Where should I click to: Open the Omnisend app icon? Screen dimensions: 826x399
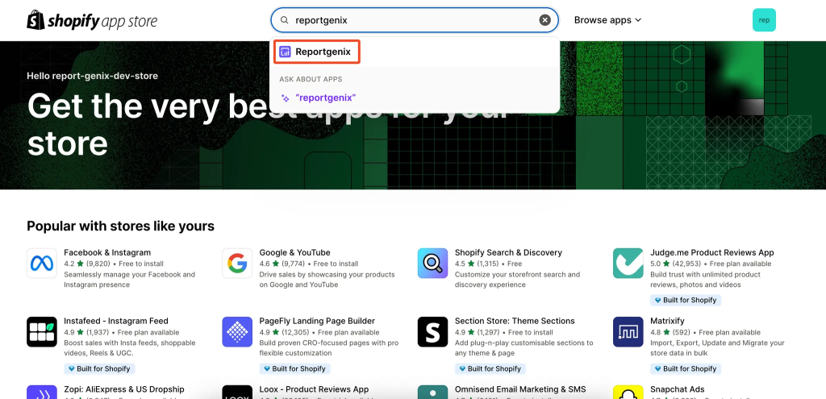(432, 393)
